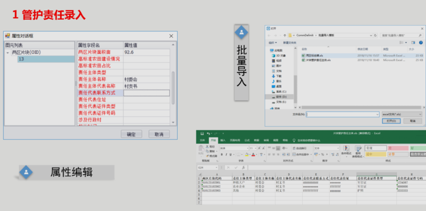Click the Fill Color bucket icon

tap(247, 155)
